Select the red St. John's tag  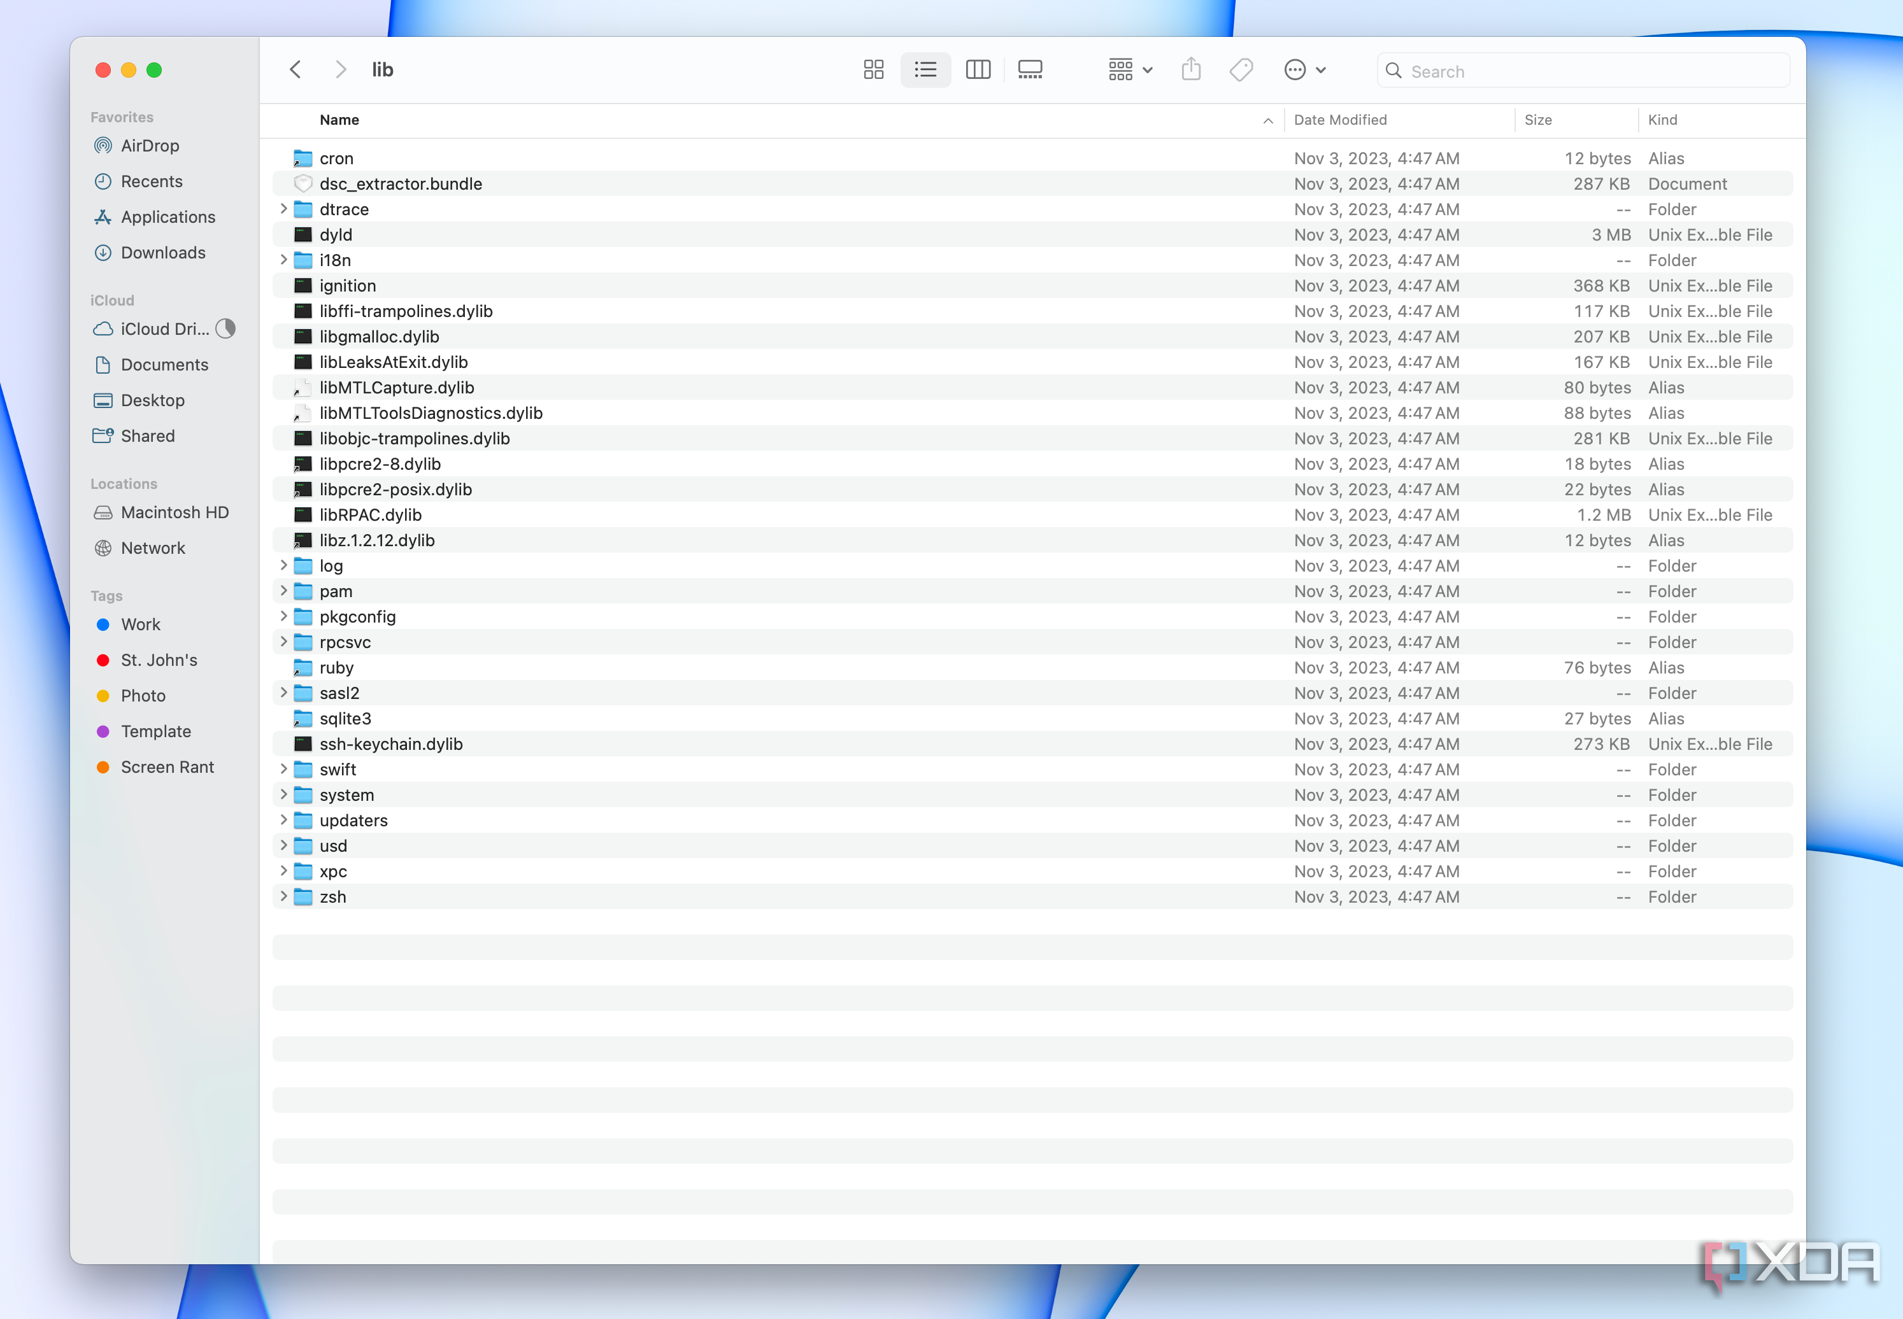tap(159, 659)
